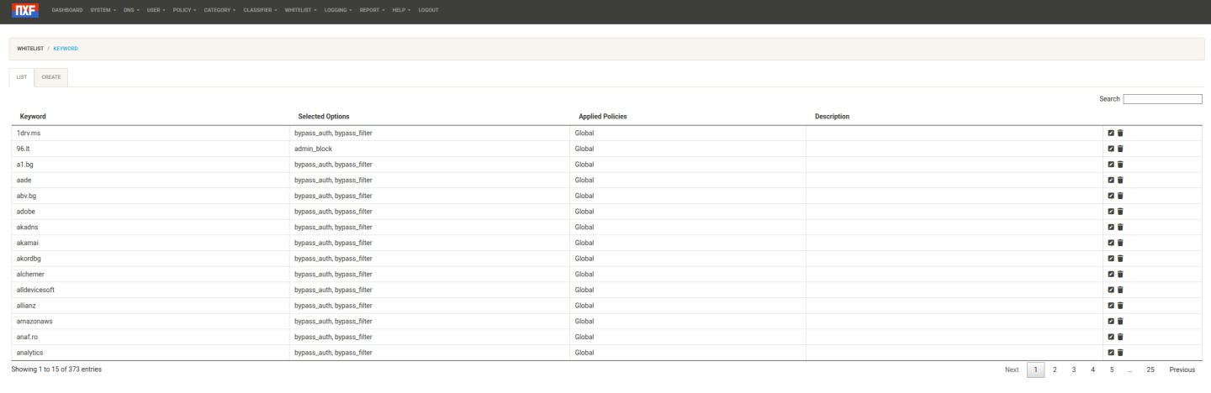Expand the User menu
Screen dimensions: 1211x393
[156, 10]
